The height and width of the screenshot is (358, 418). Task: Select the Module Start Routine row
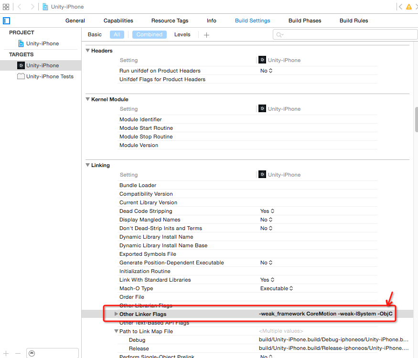247,128
